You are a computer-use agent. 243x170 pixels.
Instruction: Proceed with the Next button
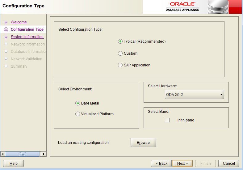[x=182, y=163]
